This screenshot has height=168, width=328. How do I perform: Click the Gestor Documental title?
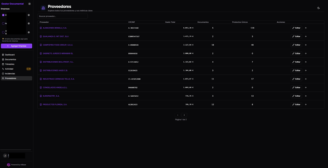tap(13, 4)
